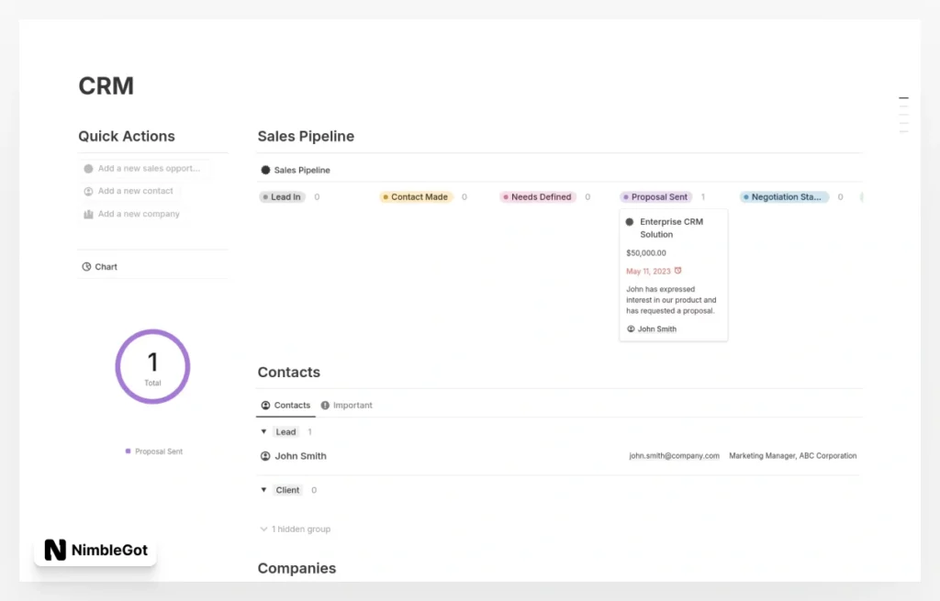The width and height of the screenshot is (940, 601).
Task: Click the Contacts section heading
Action: [289, 373]
